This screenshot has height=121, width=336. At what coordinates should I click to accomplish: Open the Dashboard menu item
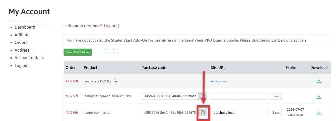coord(25,27)
